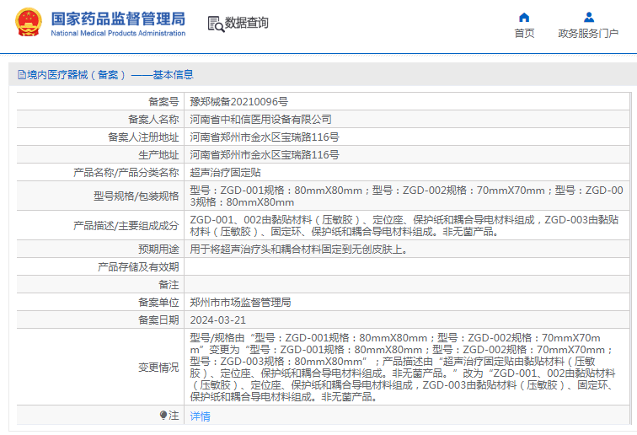
Task: Select address value in 生产地址 row
Action: pyautogui.click(x=265, y=155)
